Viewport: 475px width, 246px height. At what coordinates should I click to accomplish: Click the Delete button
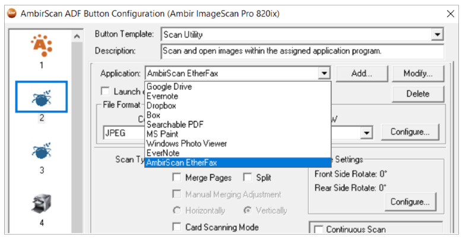pyautogui.click(x=418, y=94)
